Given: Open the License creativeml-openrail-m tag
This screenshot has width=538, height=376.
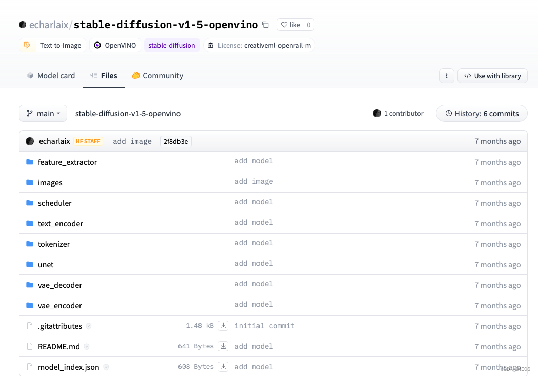Looking at the screenshot, I should (260, 45).
